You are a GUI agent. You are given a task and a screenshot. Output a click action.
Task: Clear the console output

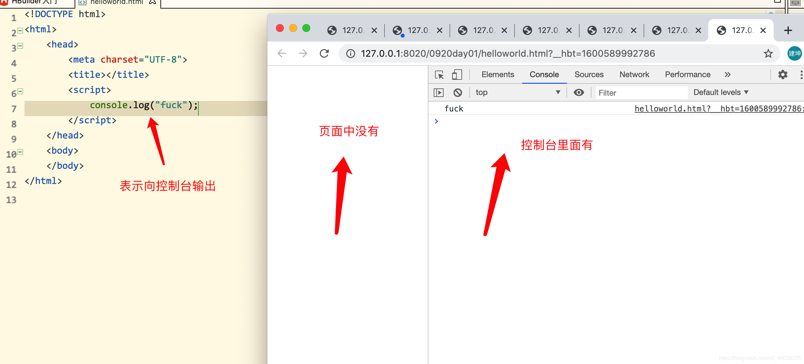pyautogui.click(x=458, y=93)
